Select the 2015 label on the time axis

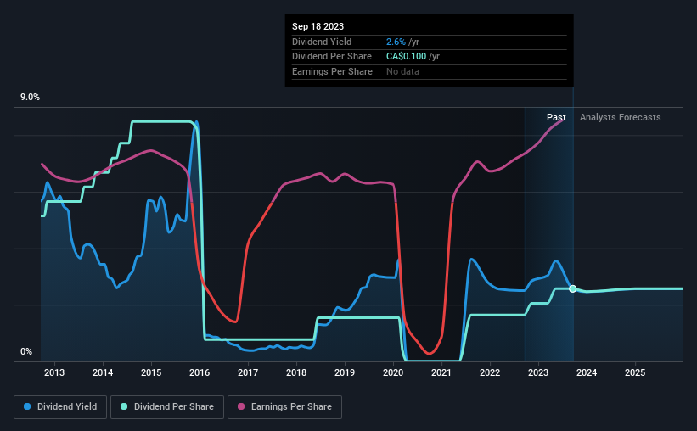click(x=151, y=372)
